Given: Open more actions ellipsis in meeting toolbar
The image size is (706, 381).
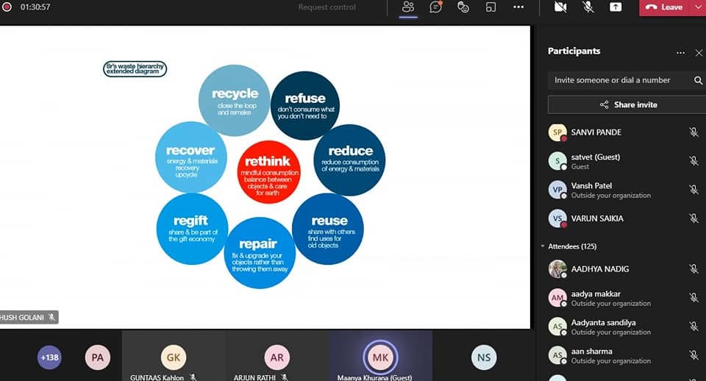Looking at the screenshot, I should pos(518,7).
